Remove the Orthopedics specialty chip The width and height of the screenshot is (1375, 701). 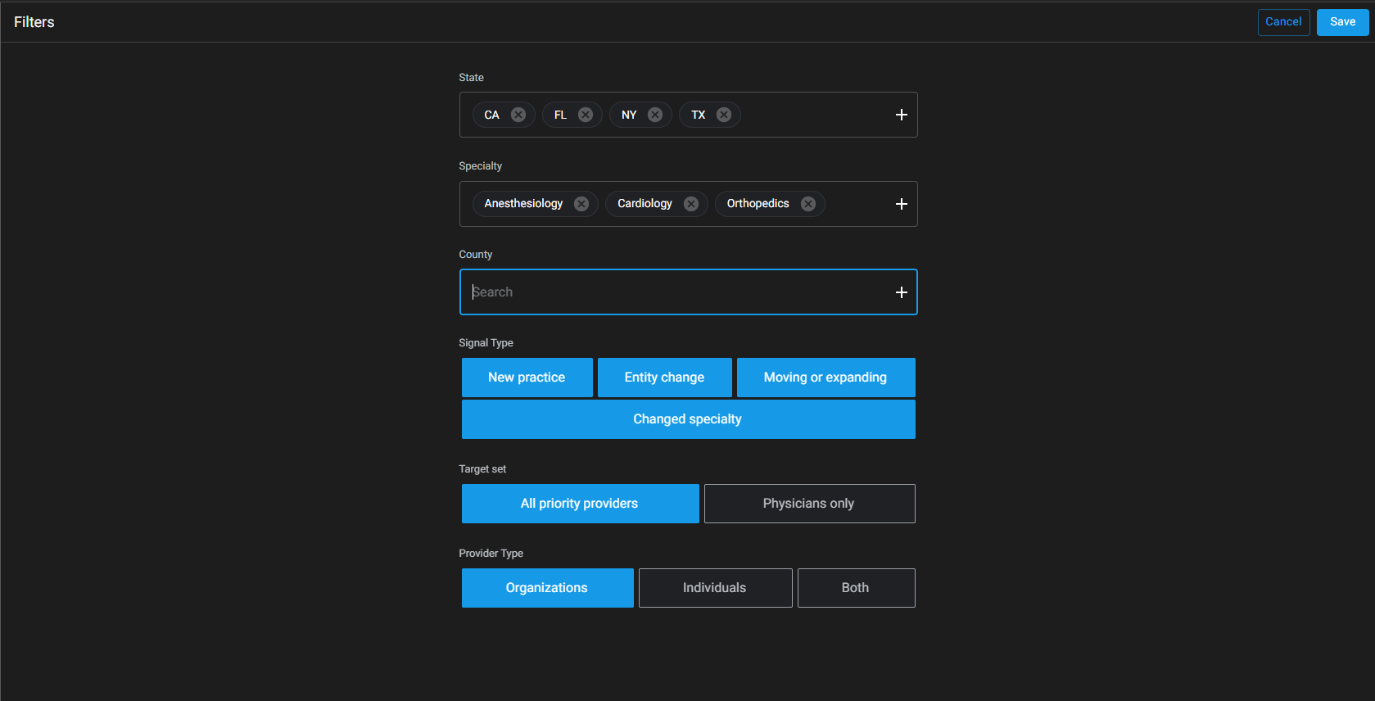coord(808,204)
